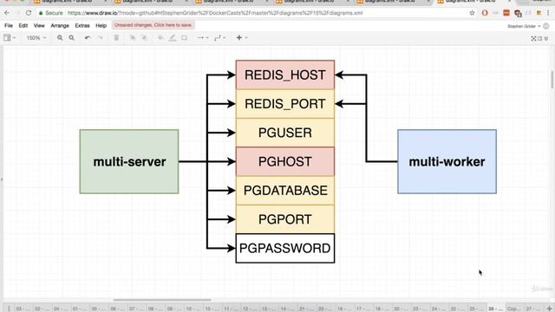Viewport: 555px width, 312px height.
Task: Open the fill color bucket tool
Action: coord(160,37)
